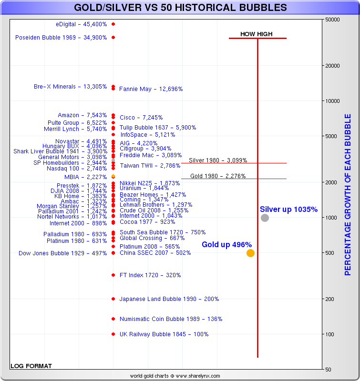Select the Fannie May – 12,696% label
Image resolution: width=360 pixels, height=381 pixels.
click(x=151, y=89)
